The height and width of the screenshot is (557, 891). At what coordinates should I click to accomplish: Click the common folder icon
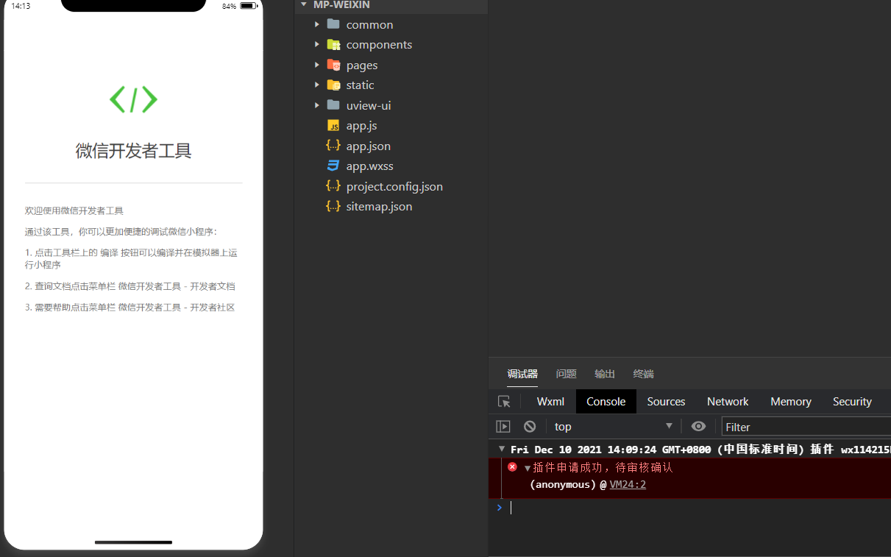click(333, 24)
